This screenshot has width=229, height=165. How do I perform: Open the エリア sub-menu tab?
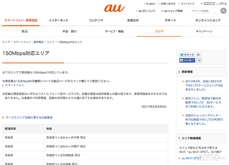pyautogui.click(x=159, y=31)
